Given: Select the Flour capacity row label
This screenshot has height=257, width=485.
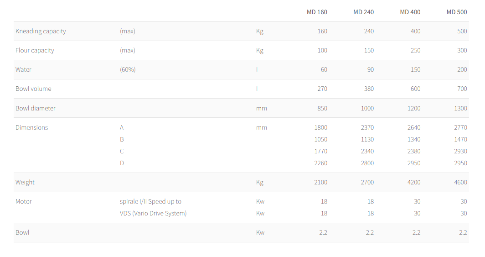Looking at the screenshot, I should pyautogui.click(x=35, y=50).
